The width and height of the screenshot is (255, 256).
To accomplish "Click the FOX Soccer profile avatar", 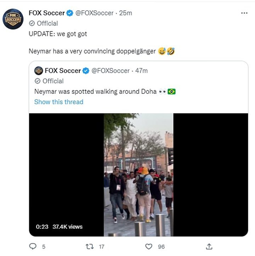I will pos(13,19).
